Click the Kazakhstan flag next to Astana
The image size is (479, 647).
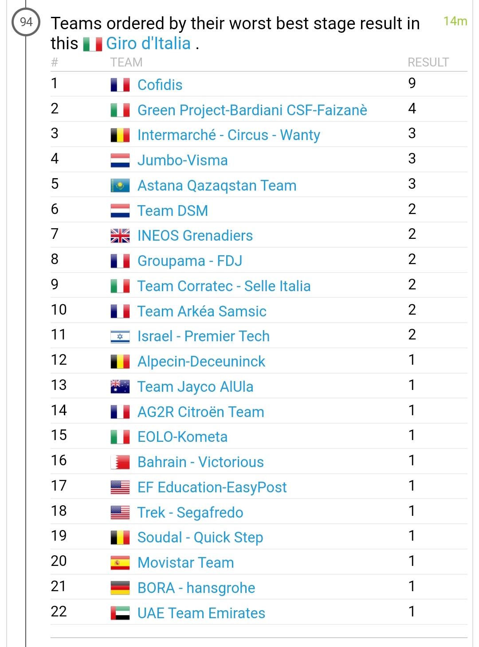click(120, 185)
